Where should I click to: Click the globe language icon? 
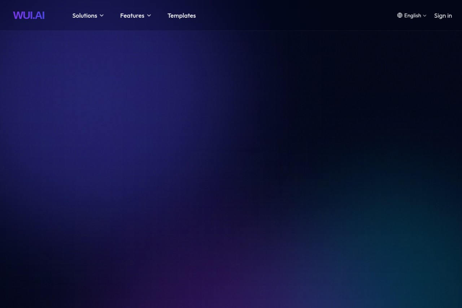[400, 15]
